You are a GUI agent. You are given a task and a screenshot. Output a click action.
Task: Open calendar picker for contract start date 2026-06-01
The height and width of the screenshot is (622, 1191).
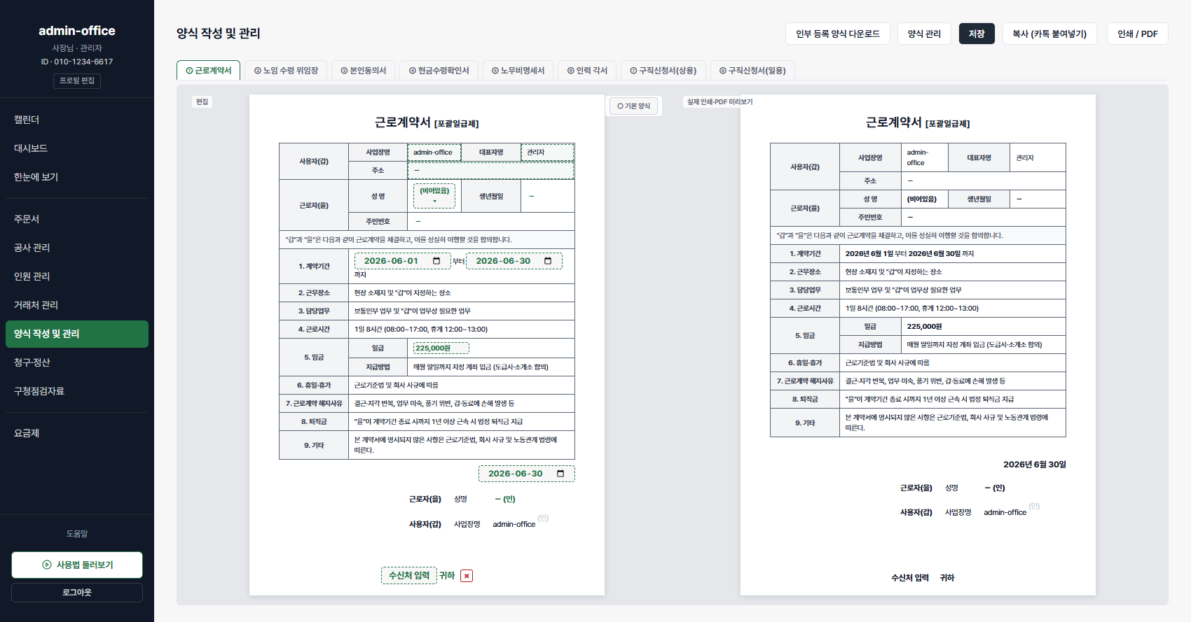point(436,261)
